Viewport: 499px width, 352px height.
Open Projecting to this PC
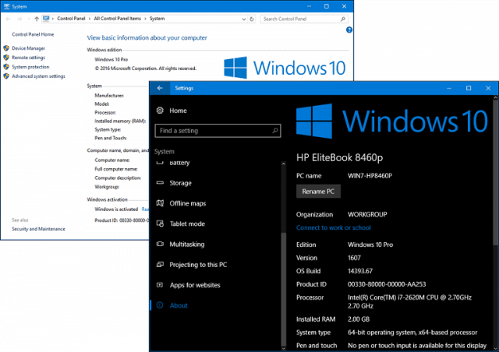point(198,265)
